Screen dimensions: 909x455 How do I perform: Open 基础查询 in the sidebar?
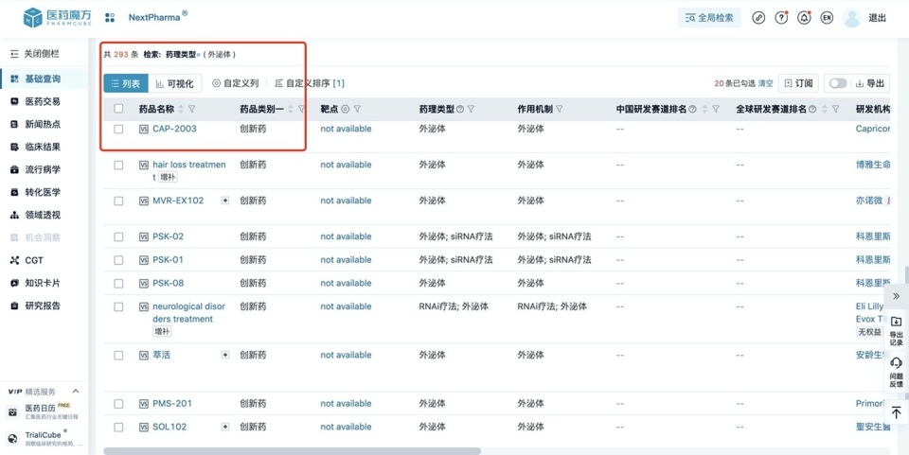45,79
